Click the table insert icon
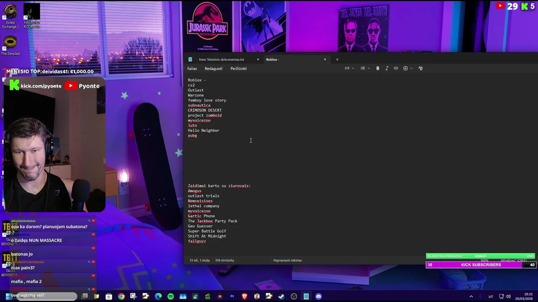 point(405,68)
